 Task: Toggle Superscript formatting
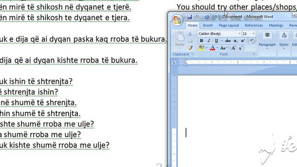point(243,41)
